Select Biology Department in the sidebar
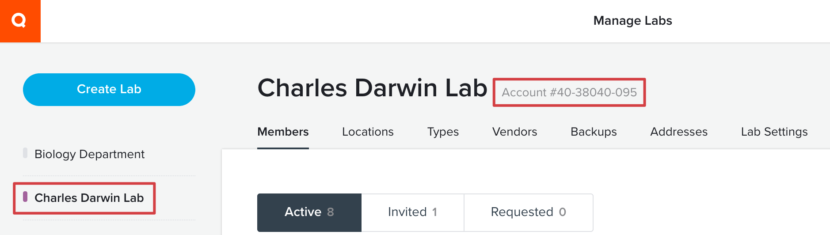 point(89,154)
